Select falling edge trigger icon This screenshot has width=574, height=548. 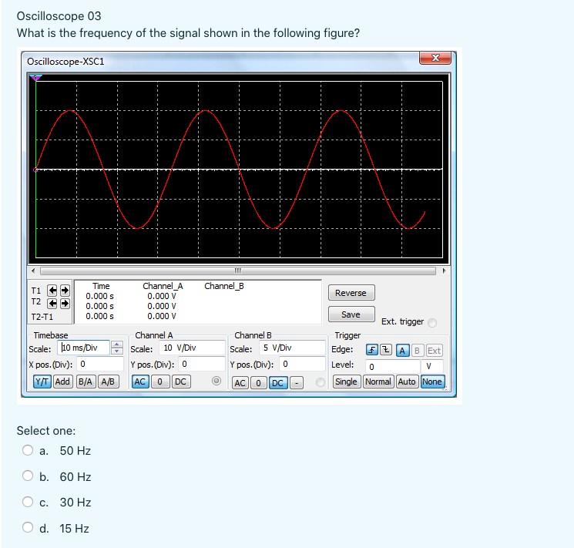click(386, 350)
